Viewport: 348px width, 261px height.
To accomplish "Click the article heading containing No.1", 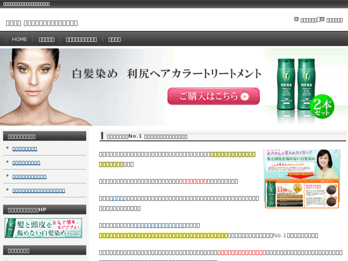I will 147,136.
